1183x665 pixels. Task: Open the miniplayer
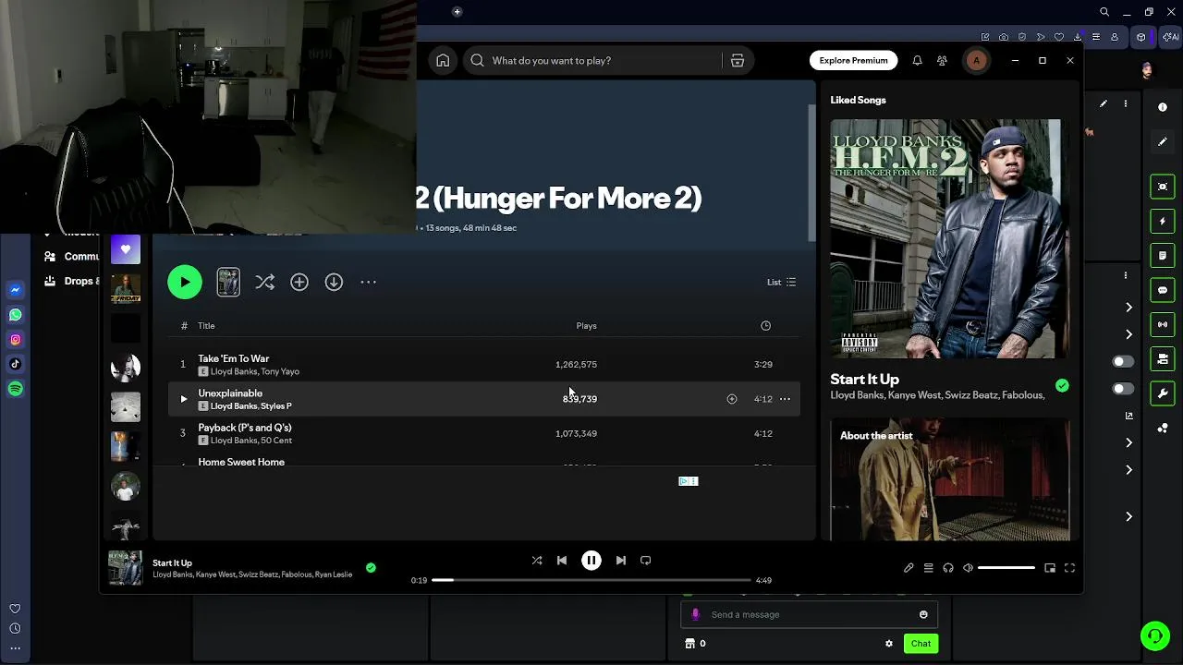click(1050, 568)
